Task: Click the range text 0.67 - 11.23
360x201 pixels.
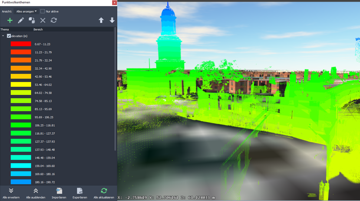Action: (43, 44)
